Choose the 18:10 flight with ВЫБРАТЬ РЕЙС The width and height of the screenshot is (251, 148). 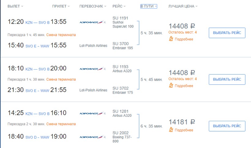tap(227, 80)
